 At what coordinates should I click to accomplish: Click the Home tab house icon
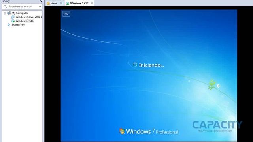point(48,3)
